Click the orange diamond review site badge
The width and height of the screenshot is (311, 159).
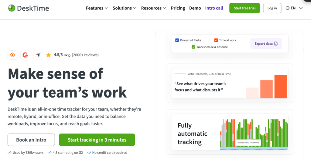pos(12,55)
